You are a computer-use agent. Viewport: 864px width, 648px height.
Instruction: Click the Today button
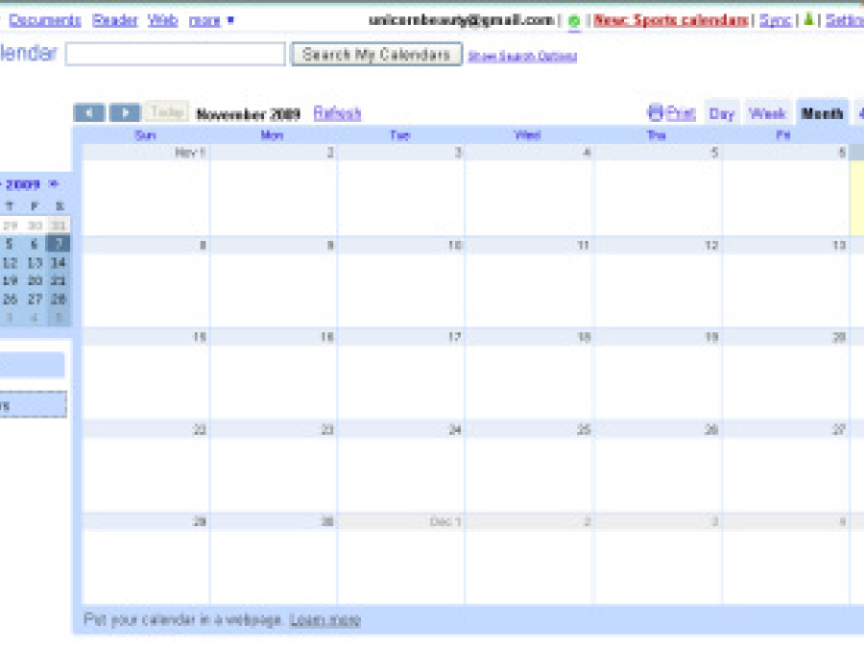click(165, 111)
